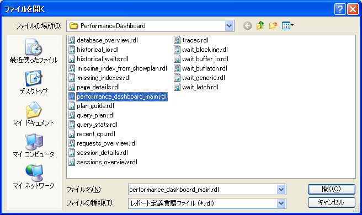The image size is (362, 215).
Task: Go up one folder level icon
Action: pyautogui.click(x=260, y=25)
